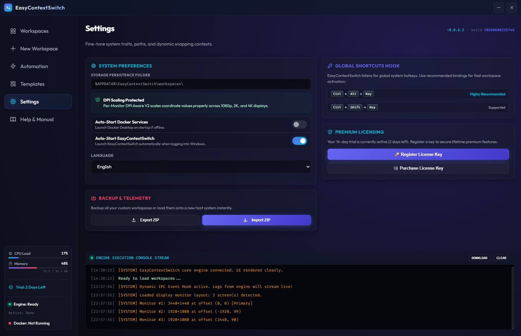Click the plus icon beside New Workspace

(x=13, y=48)
